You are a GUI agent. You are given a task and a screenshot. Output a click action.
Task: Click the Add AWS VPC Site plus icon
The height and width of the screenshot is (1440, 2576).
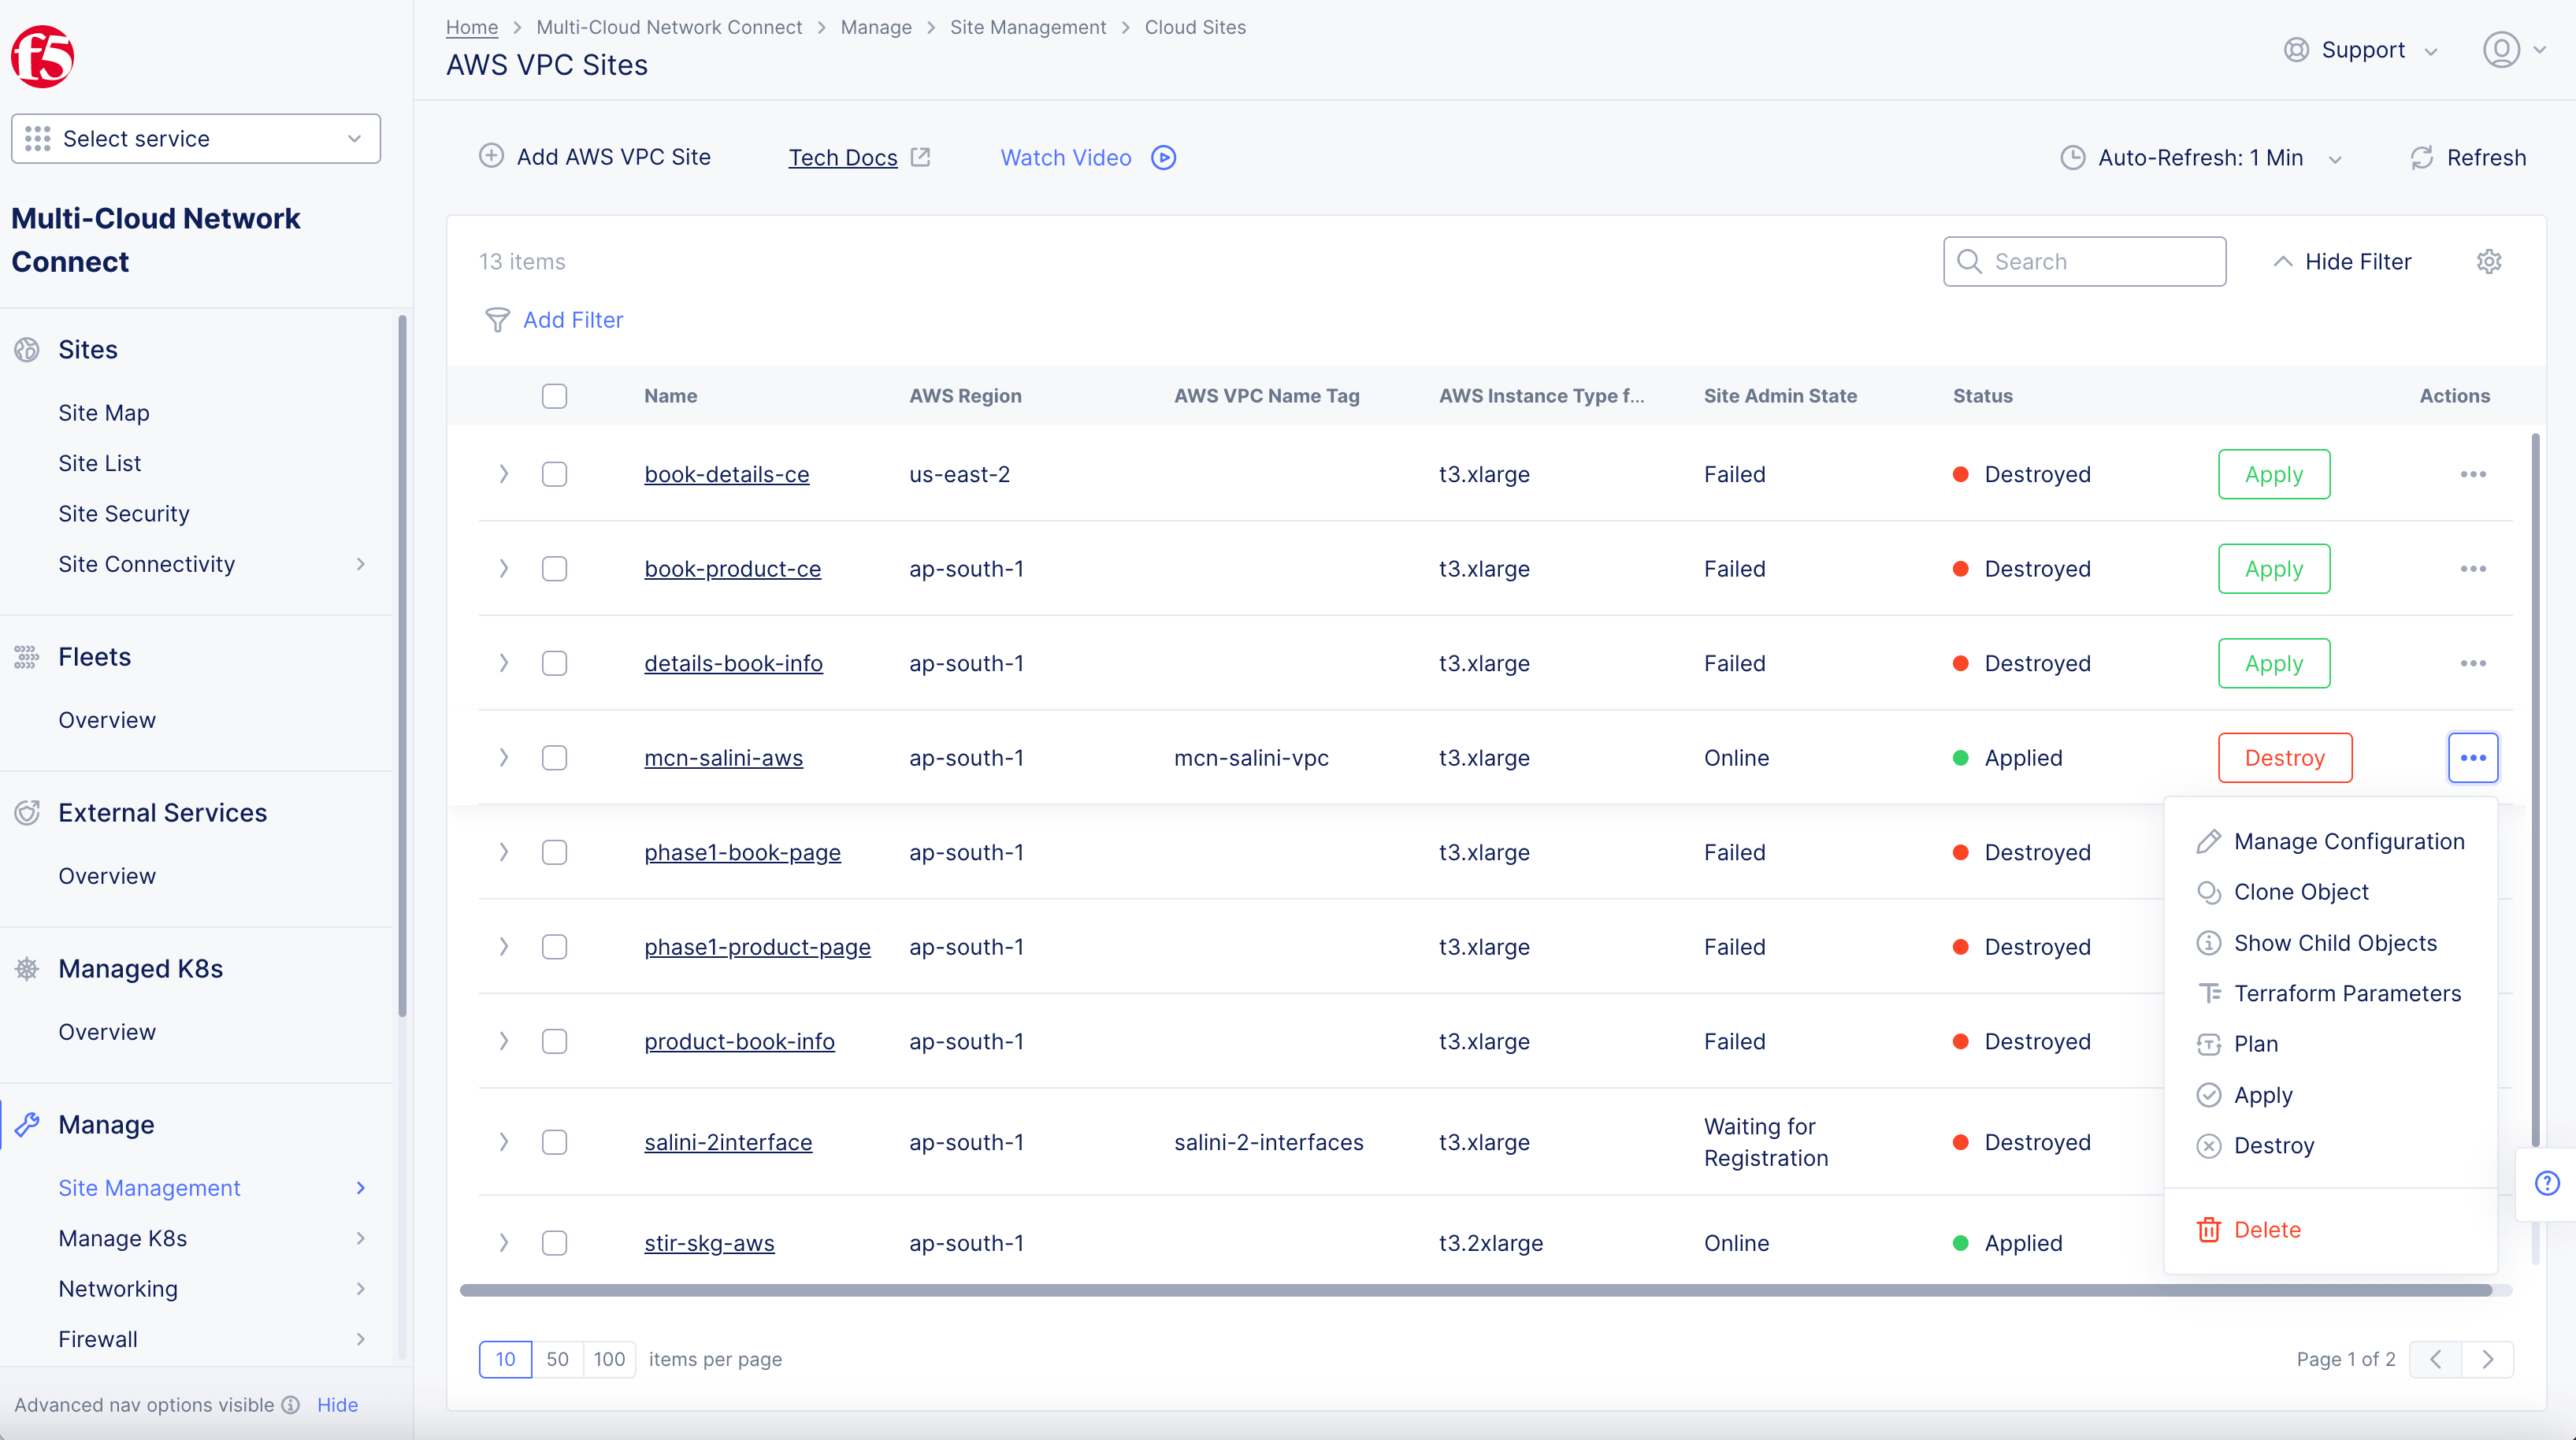(491, 157)
